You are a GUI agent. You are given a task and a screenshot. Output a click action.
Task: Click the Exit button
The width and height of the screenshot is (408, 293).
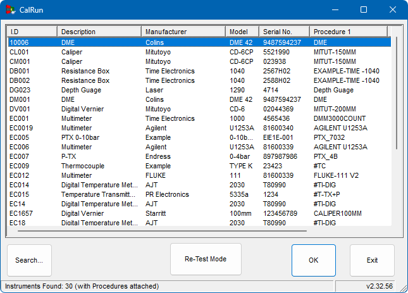372,260
